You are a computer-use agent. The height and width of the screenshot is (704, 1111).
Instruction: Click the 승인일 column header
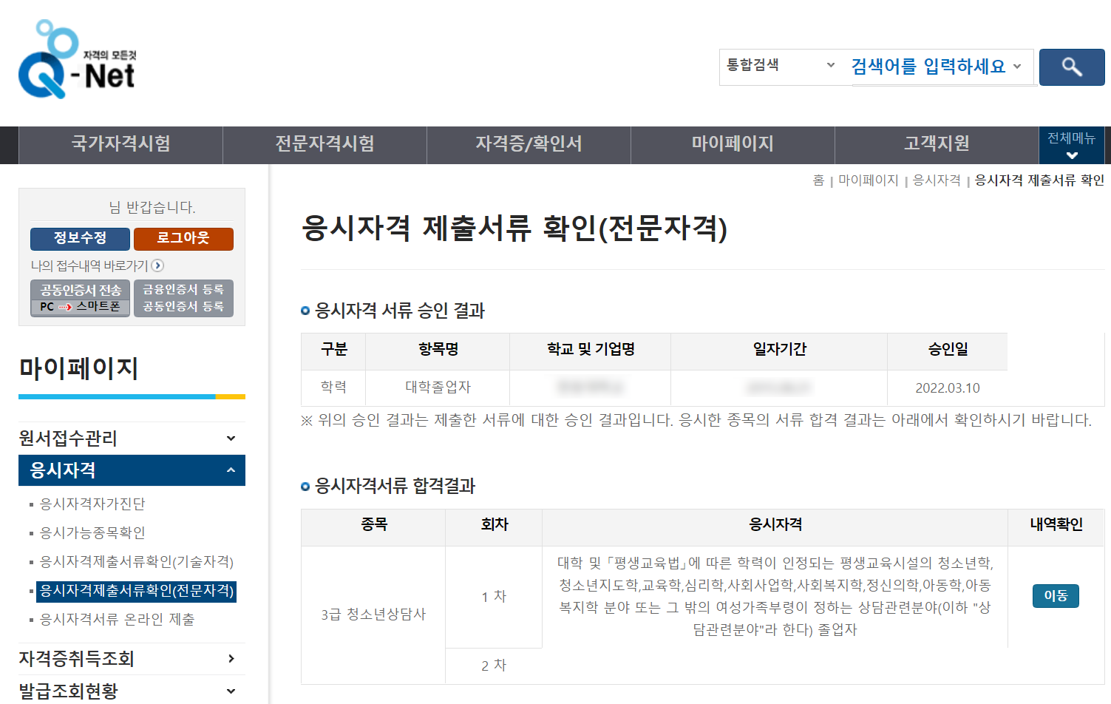tap(948, 350)
